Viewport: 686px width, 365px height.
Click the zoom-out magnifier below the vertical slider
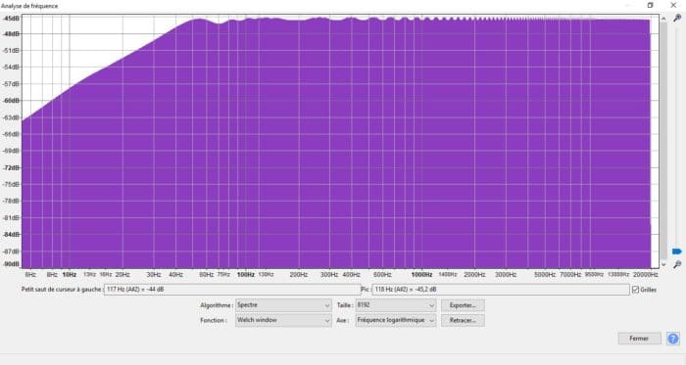click(677, 264)
